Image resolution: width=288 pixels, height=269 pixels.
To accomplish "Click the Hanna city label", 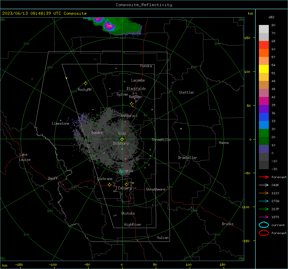I will [x=224, y=143].
